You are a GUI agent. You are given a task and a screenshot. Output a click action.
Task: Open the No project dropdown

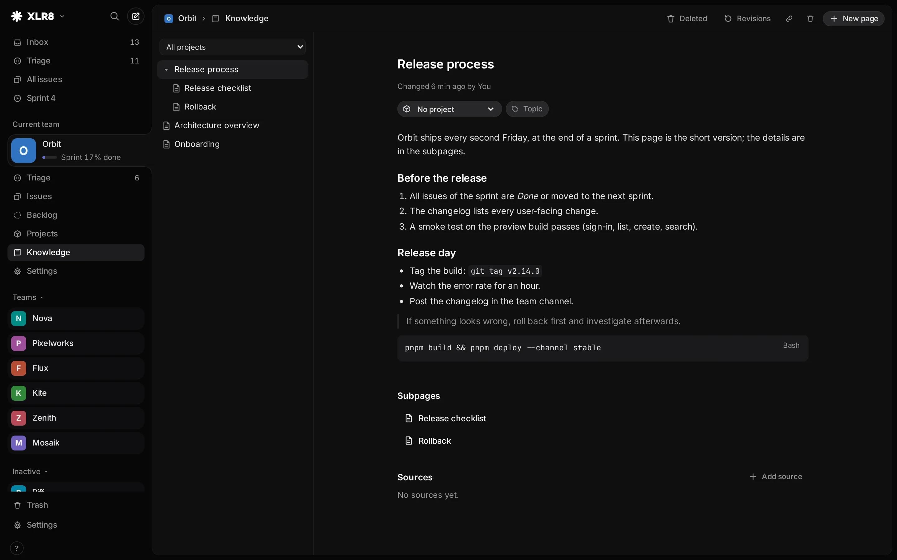[x=449, y=109]
